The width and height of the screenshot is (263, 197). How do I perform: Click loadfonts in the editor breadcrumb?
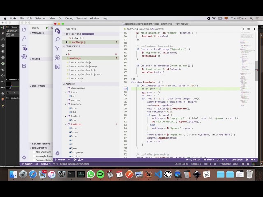click(x=158, y=29)
